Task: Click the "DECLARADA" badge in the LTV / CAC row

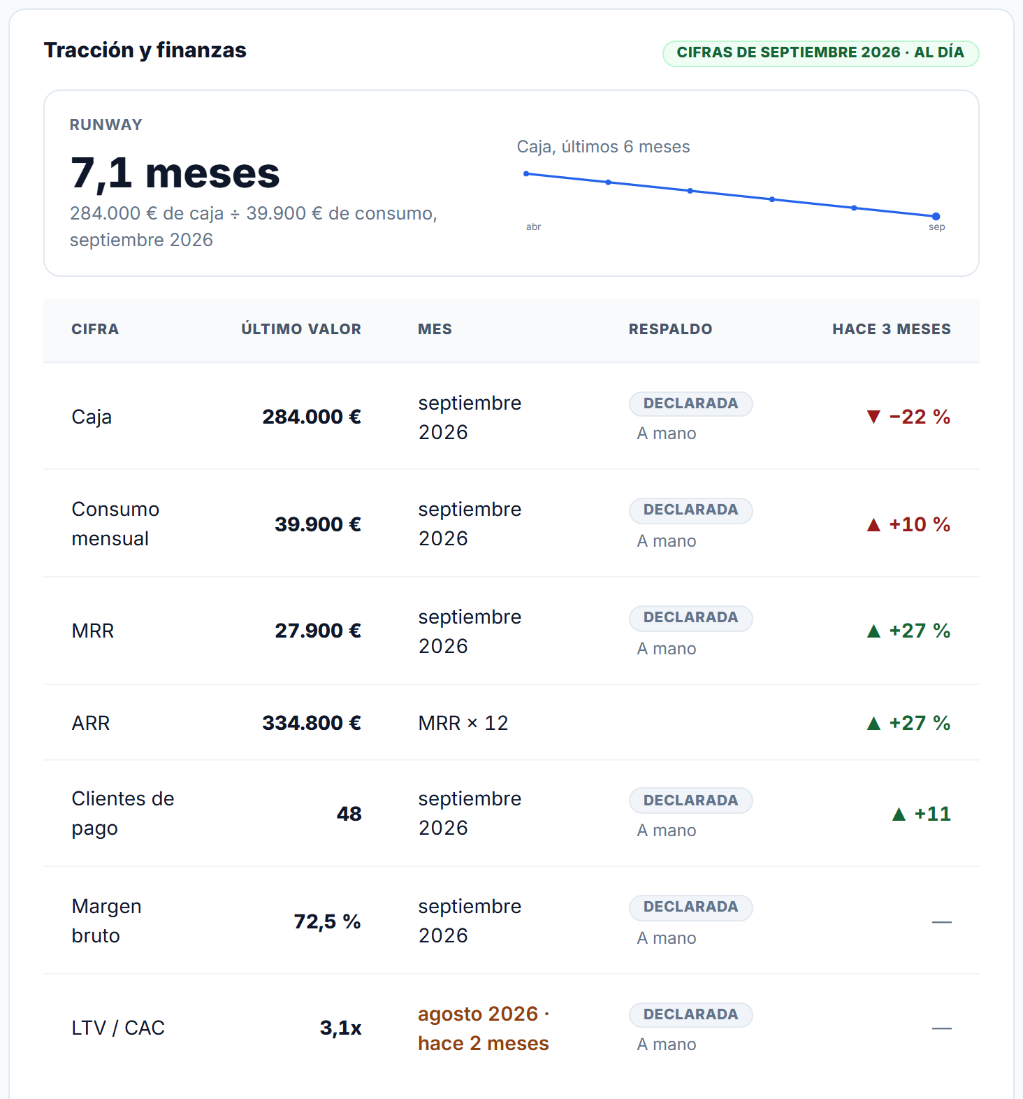Action: pyautogui.click(x=691, y=1015)
